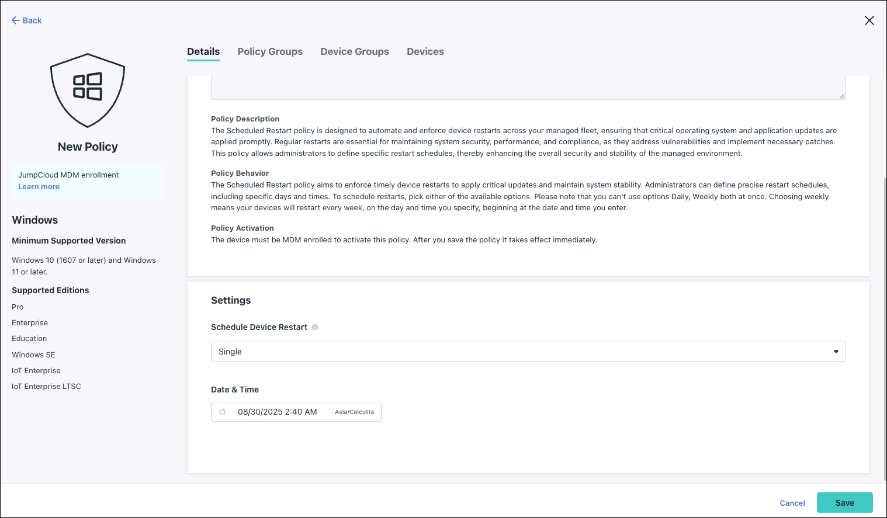Screen dimensions: 887x518
Task: Save the Scheduled Restart policy
Action: [844, 503]
